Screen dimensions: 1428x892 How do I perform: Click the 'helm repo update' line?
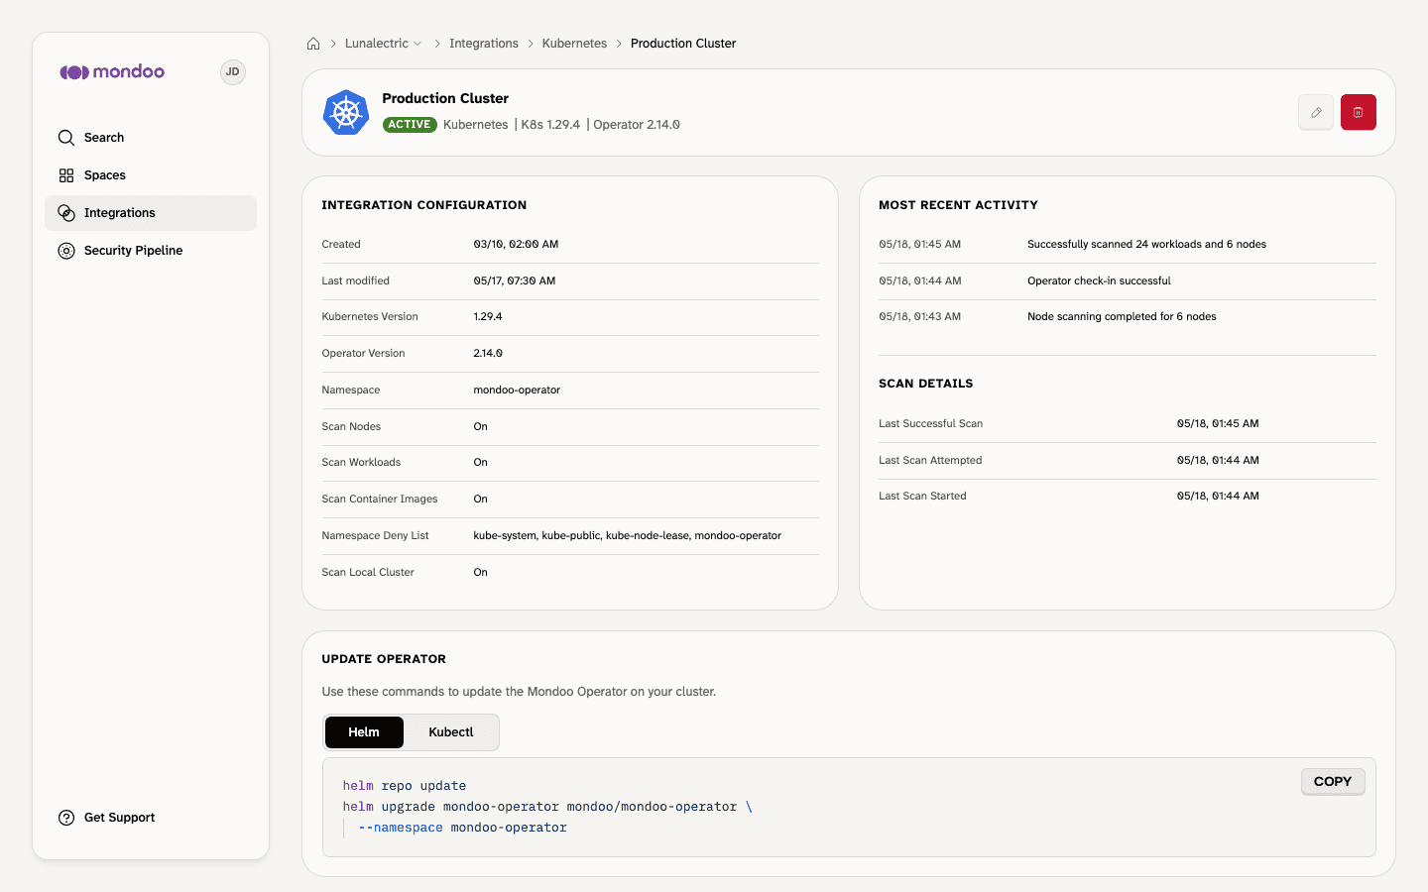(x=405, y=786)
